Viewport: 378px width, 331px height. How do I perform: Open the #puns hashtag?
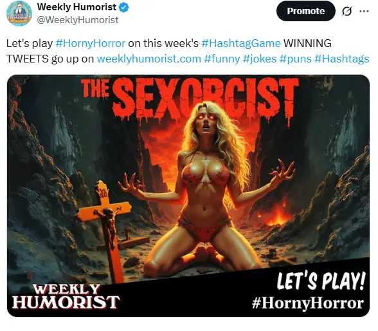[295, 59]
